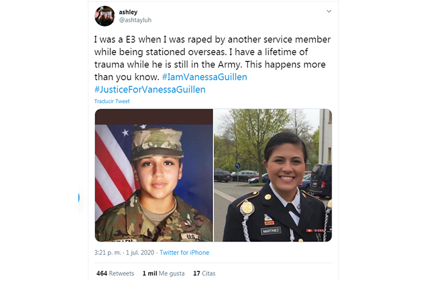View the 17 Citas quote tweets

click(x=204, y=273)
